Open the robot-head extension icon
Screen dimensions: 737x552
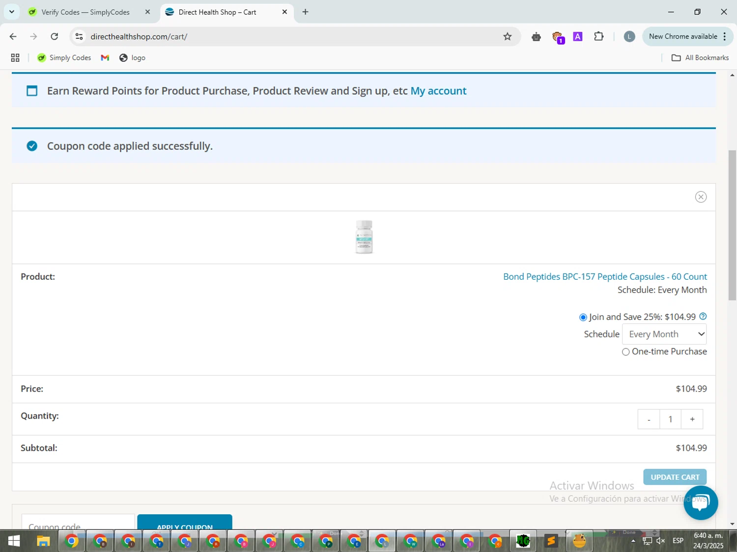tap(536, 37)
